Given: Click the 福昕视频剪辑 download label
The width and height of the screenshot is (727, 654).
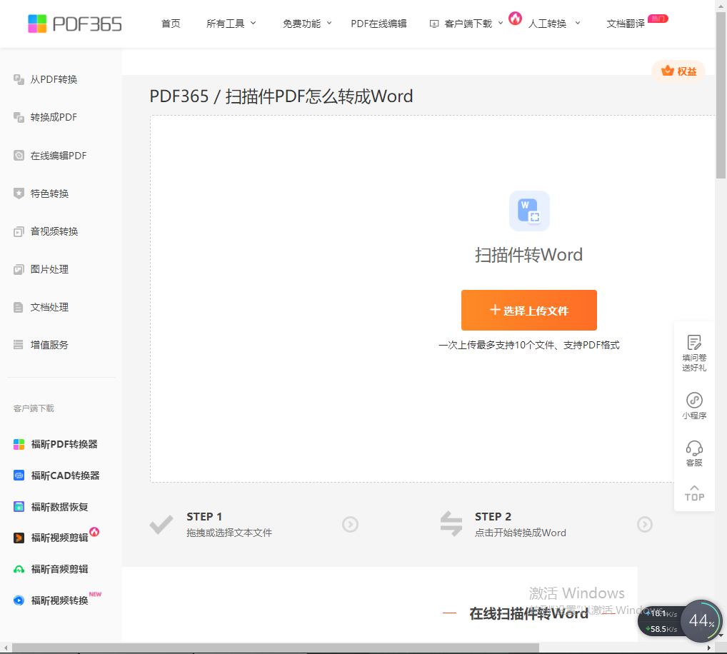Looking at the screenshot, I should click(x=60, y=538).
